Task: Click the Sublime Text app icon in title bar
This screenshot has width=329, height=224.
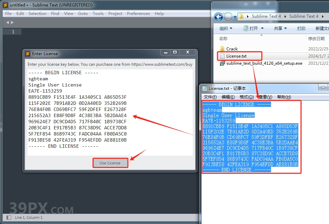Action: 5,5
